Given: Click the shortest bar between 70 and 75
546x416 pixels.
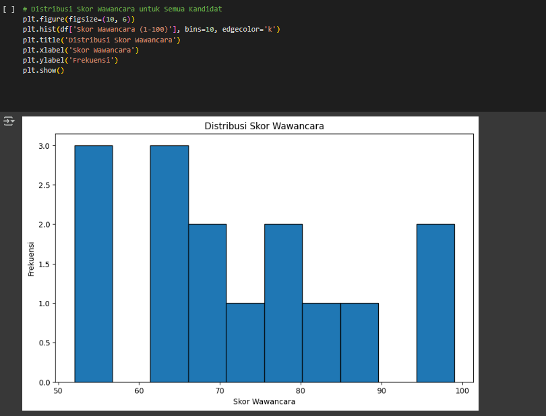Looking at the screenshot, I should tap(245, 343).
